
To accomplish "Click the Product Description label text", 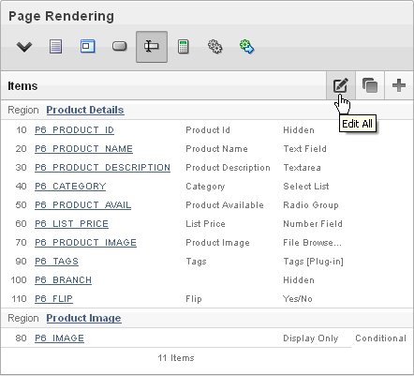I will tap(228, 168).
